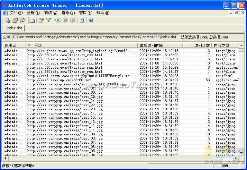Click the grey round icon right of green play
247x170 pixels.
[x=65, y=20]
